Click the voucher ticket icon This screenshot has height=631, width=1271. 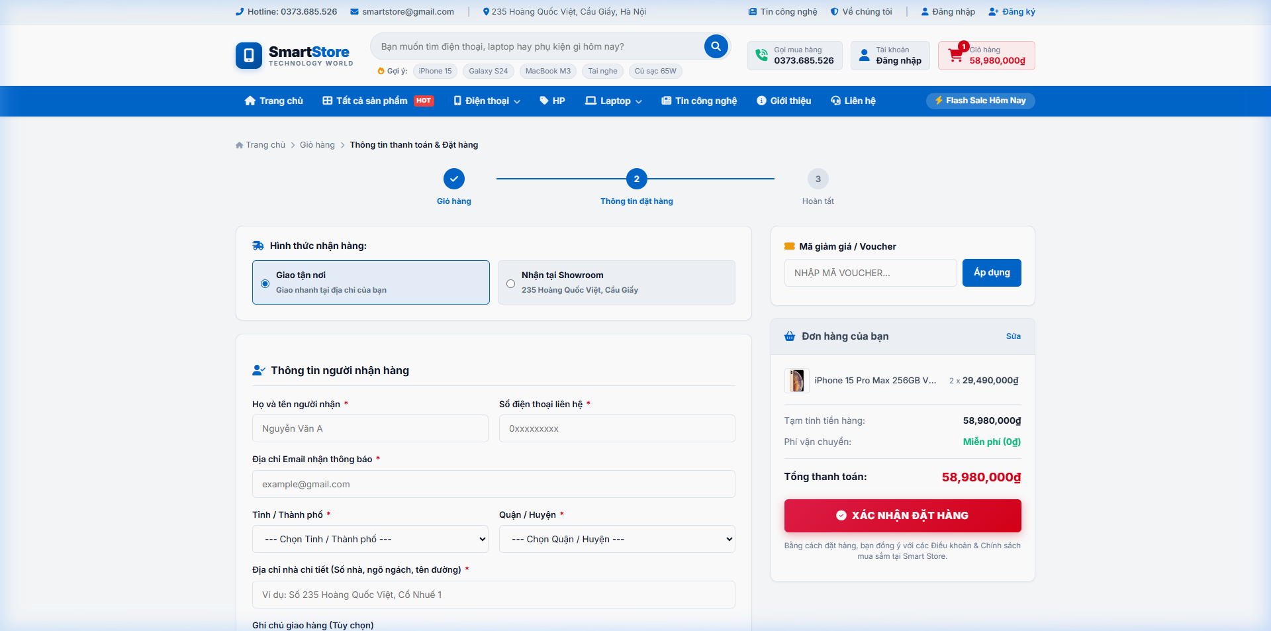pyautogui.click(x=789, y=246)
